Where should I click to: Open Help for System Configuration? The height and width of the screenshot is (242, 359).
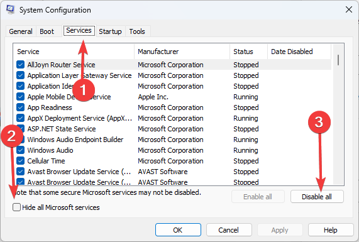[331, 230]
